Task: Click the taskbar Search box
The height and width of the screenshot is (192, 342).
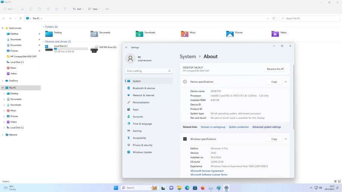Action: click(x=140, y=188)
